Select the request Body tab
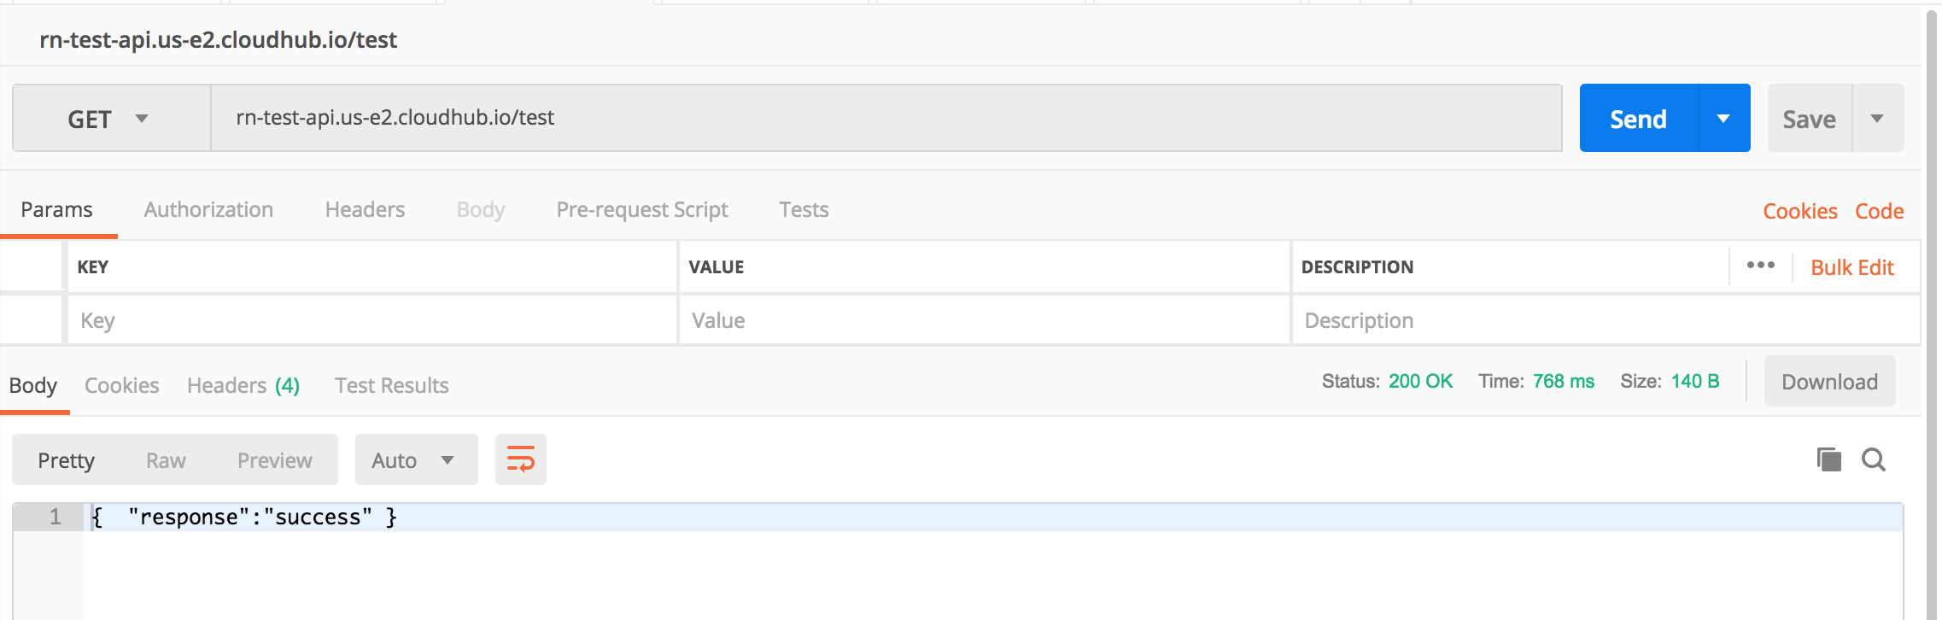This screenshot has width=1942, height=620. pos(481,210)
